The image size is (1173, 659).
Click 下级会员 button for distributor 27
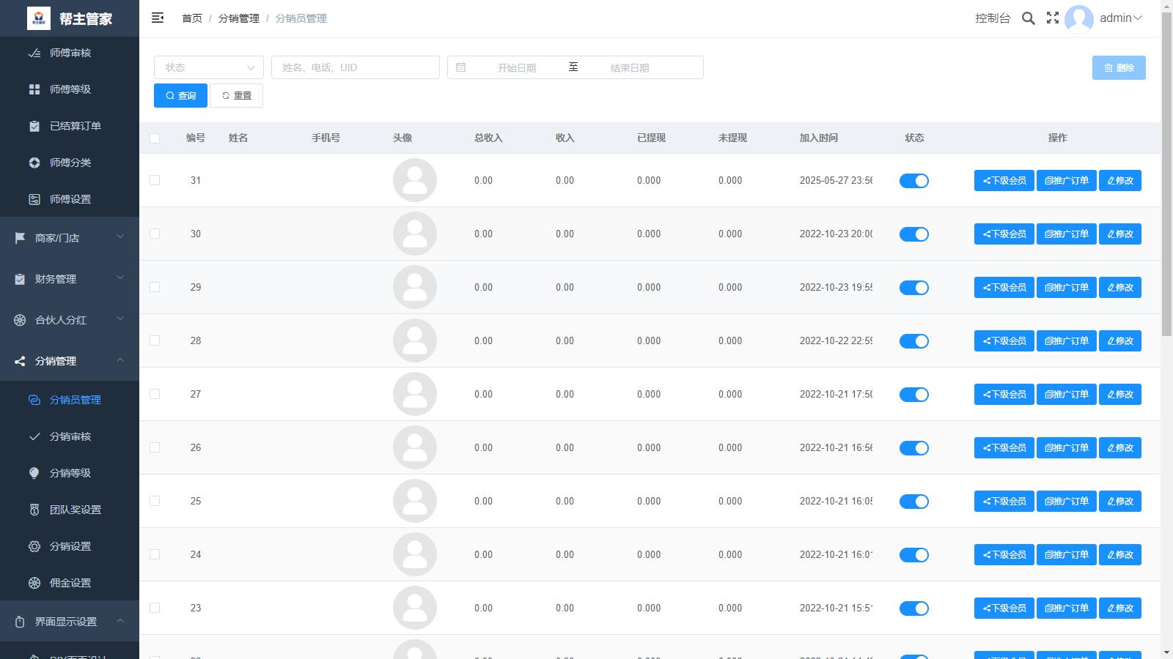[x=1004, y=395]
